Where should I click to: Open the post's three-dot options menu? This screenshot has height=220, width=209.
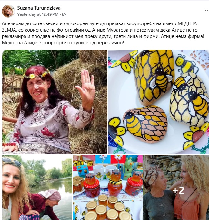click(206, 11)
